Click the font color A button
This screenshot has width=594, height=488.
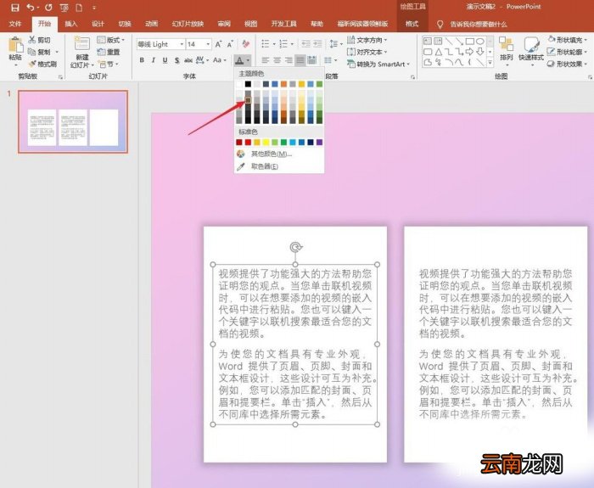239,60
